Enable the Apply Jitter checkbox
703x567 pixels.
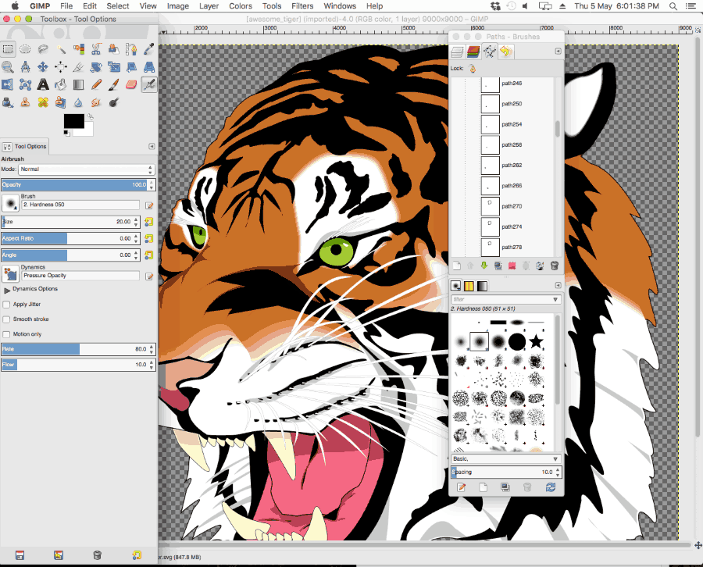coord(6,305)
